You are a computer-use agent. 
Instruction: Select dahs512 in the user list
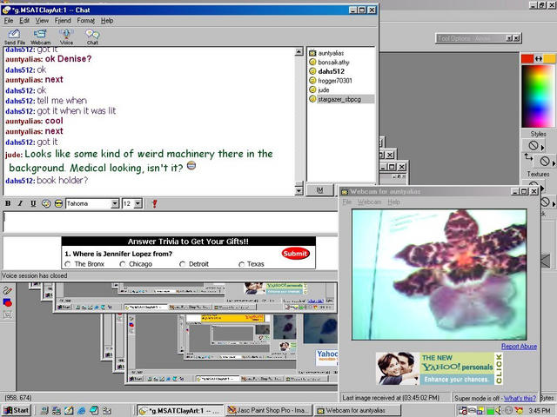[x=331, y=71]
